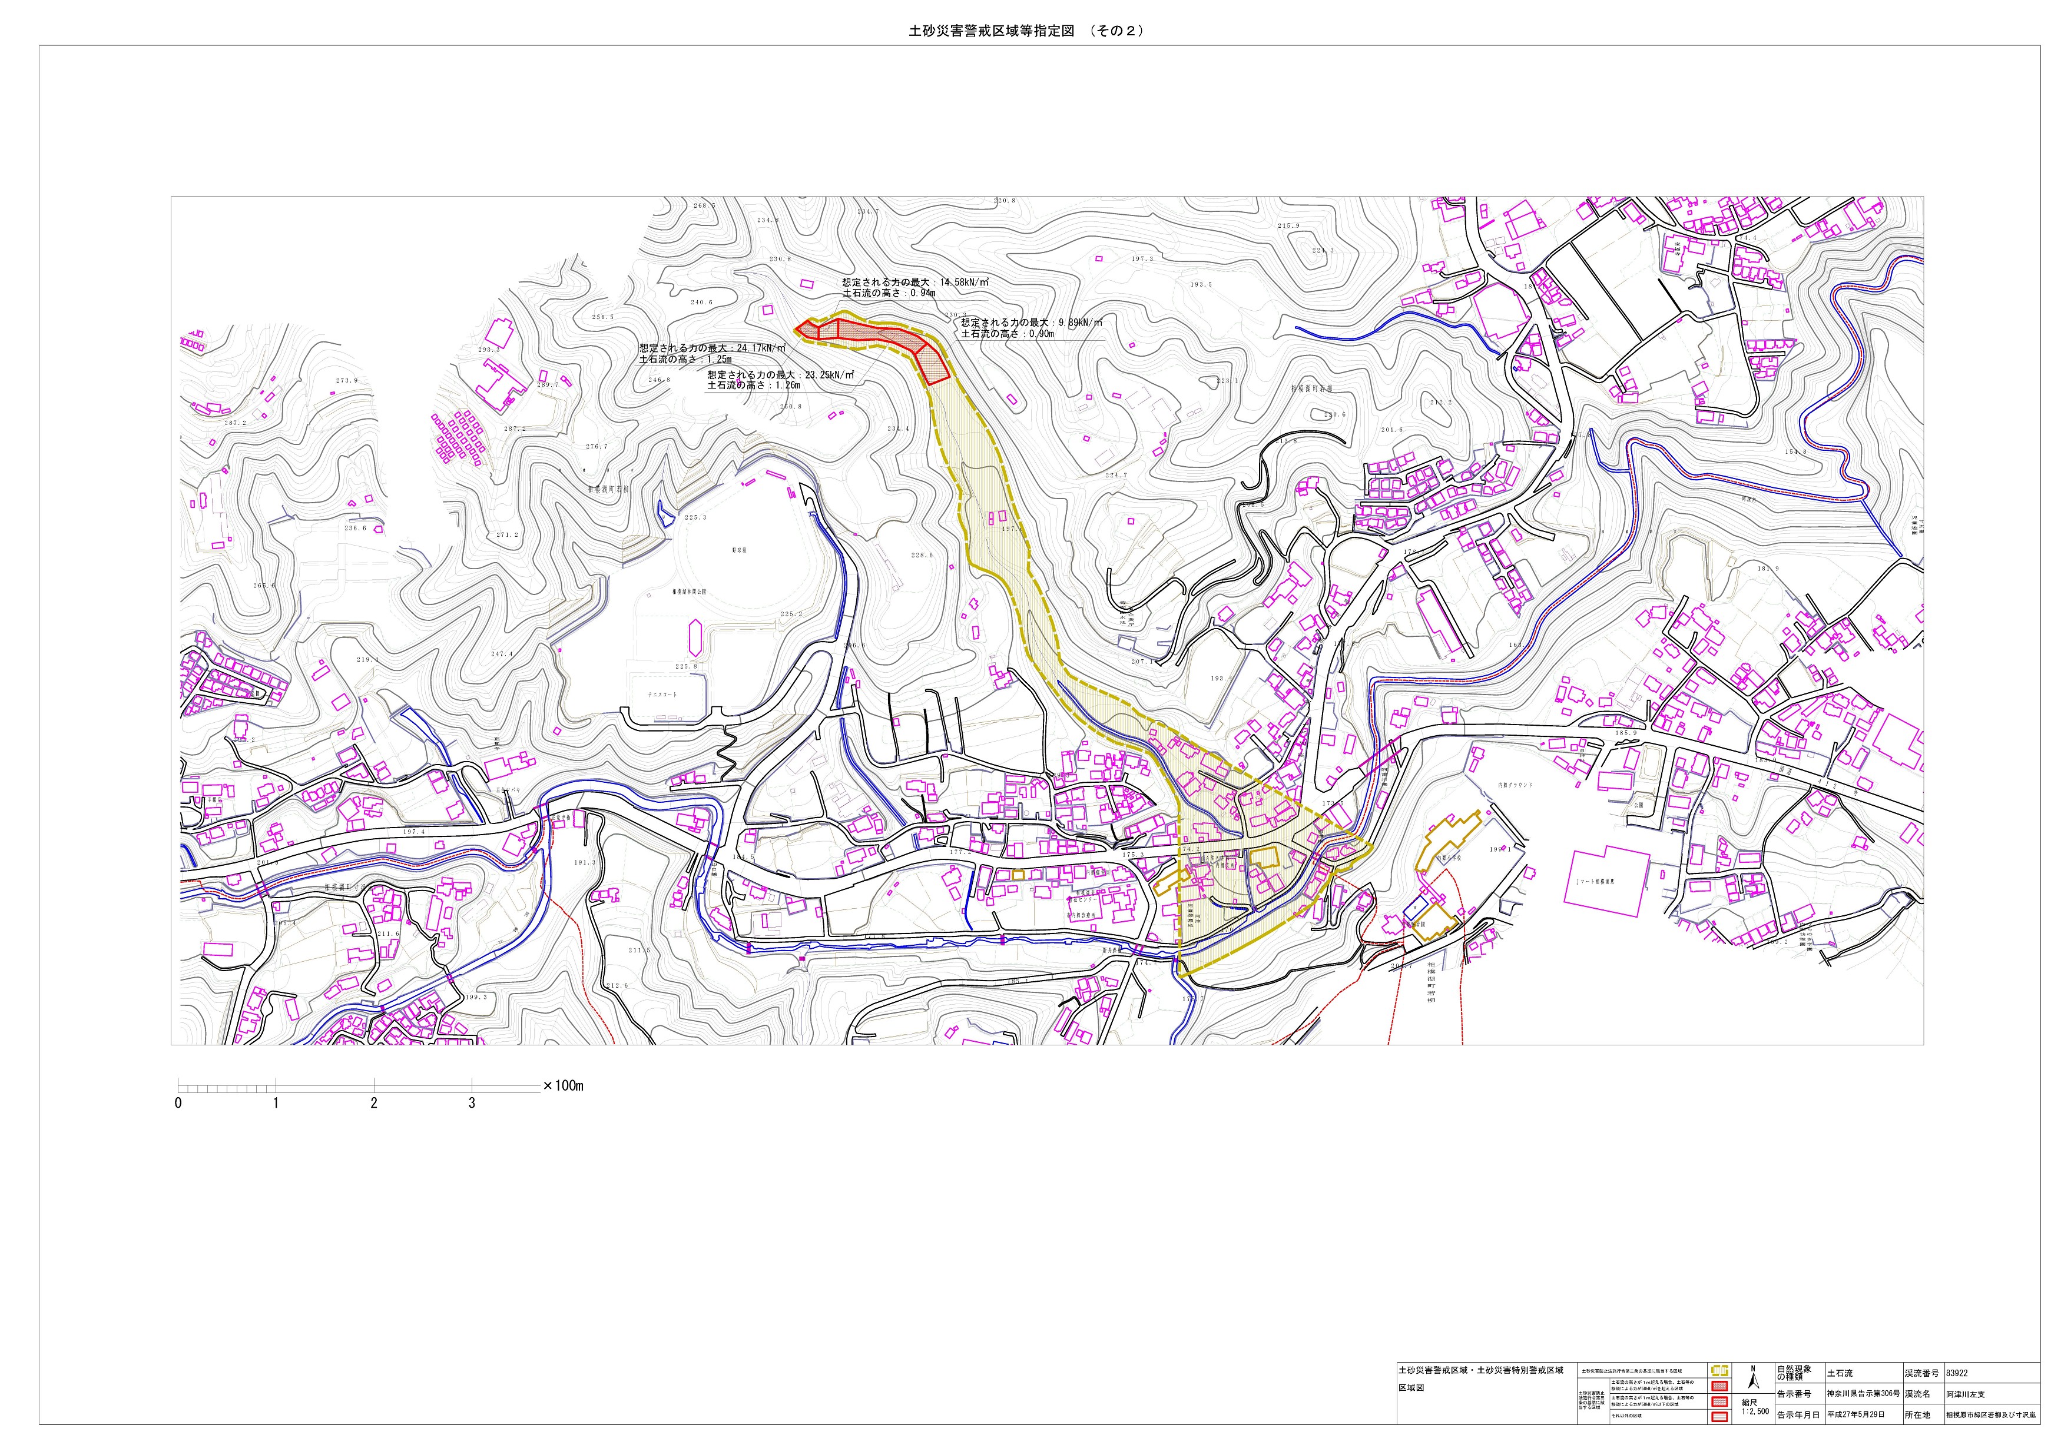Click the pink hexagon building in the park
Image resolution: width=2061 pixels, height=1455 pixels.
pos(695,638)
